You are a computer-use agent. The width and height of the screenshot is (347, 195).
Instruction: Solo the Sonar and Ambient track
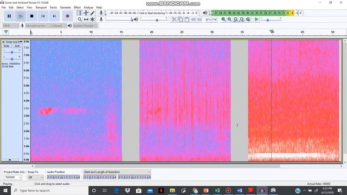(17, 46)
